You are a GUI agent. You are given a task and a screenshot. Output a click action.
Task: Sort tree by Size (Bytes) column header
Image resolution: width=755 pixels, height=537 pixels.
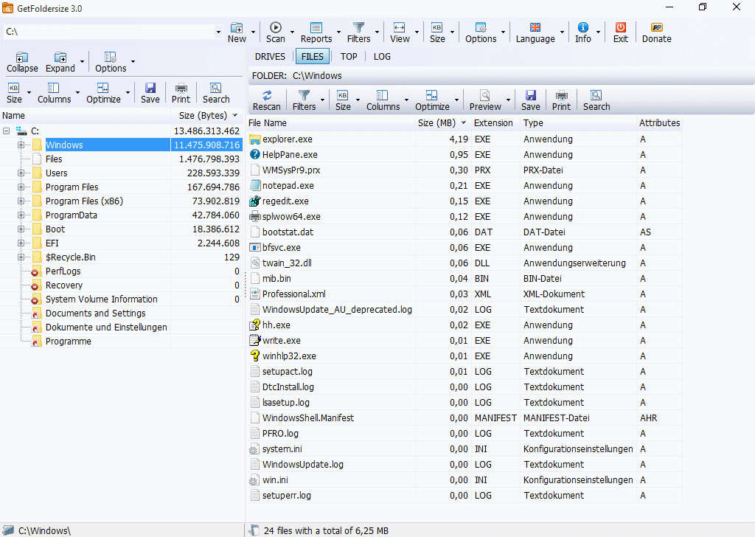coord(207,116)
